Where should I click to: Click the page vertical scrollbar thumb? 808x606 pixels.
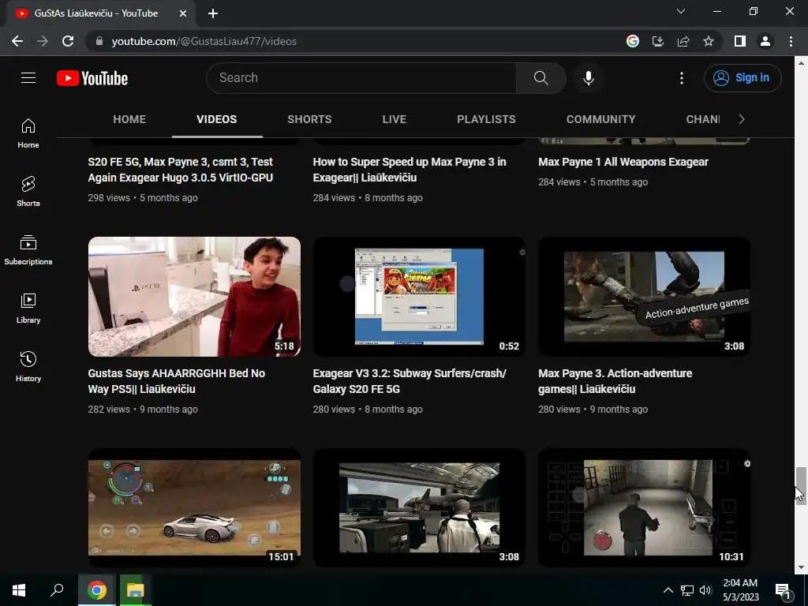(x=800, y=485)
